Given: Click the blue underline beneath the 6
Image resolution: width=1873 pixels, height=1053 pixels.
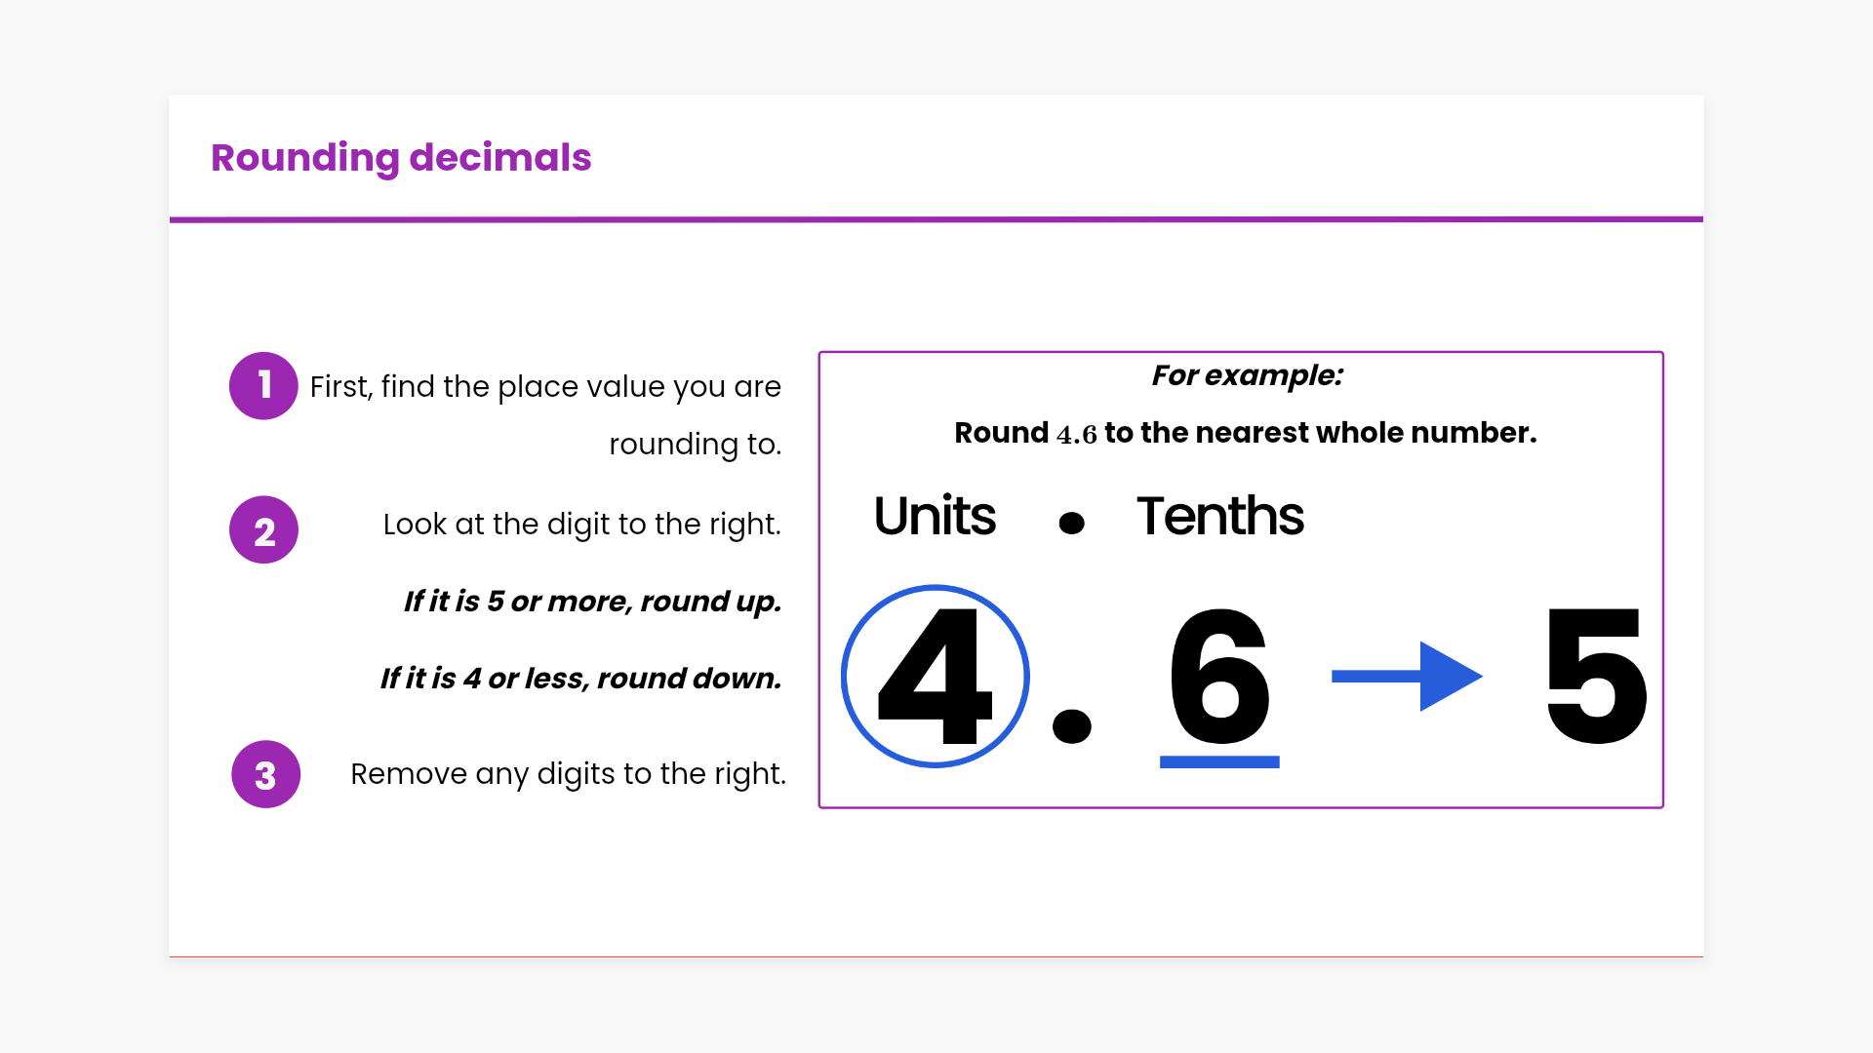Looking at the screenshot, I should 1219,762.
